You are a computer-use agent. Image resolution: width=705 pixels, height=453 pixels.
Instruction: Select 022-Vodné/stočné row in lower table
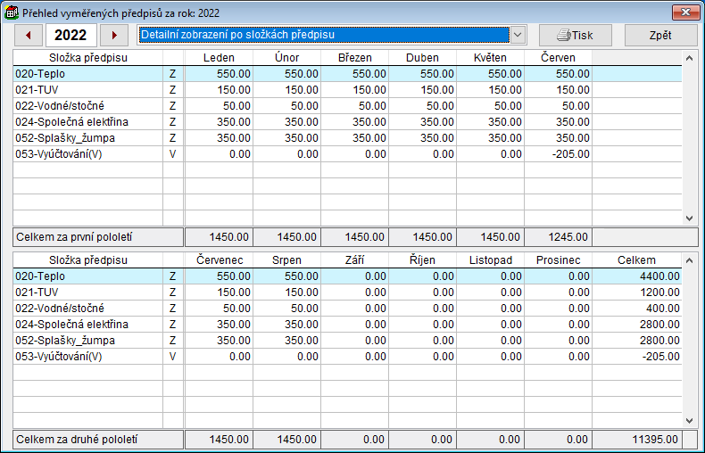pos(87,309)
